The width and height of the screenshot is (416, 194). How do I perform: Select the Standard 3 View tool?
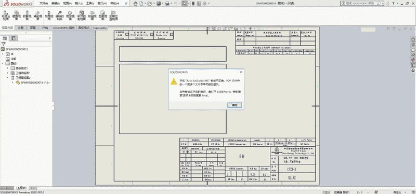tap(5, 16)
